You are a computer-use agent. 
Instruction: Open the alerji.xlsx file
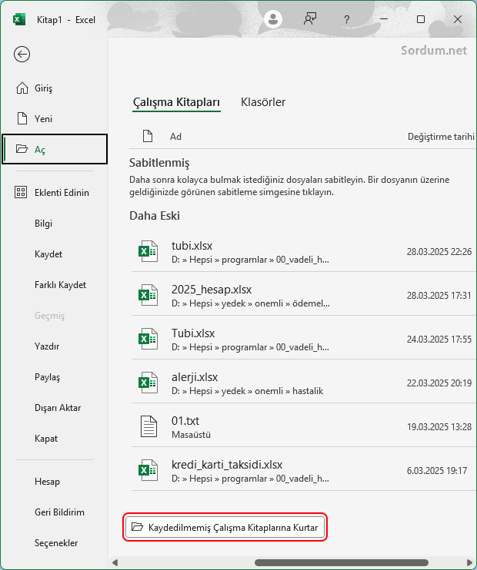point(303,383)
